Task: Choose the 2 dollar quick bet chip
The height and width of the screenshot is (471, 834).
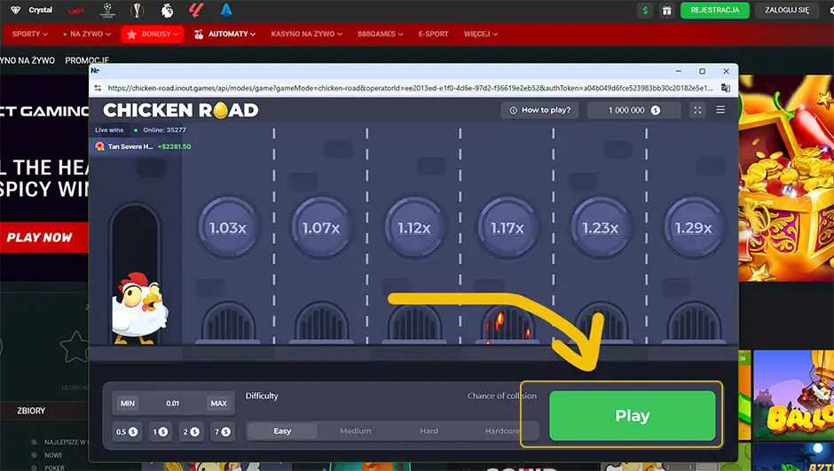Action: (191, 432)
